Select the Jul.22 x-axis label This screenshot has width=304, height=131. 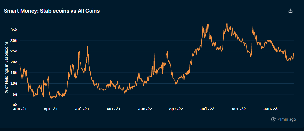click(208, 109)
